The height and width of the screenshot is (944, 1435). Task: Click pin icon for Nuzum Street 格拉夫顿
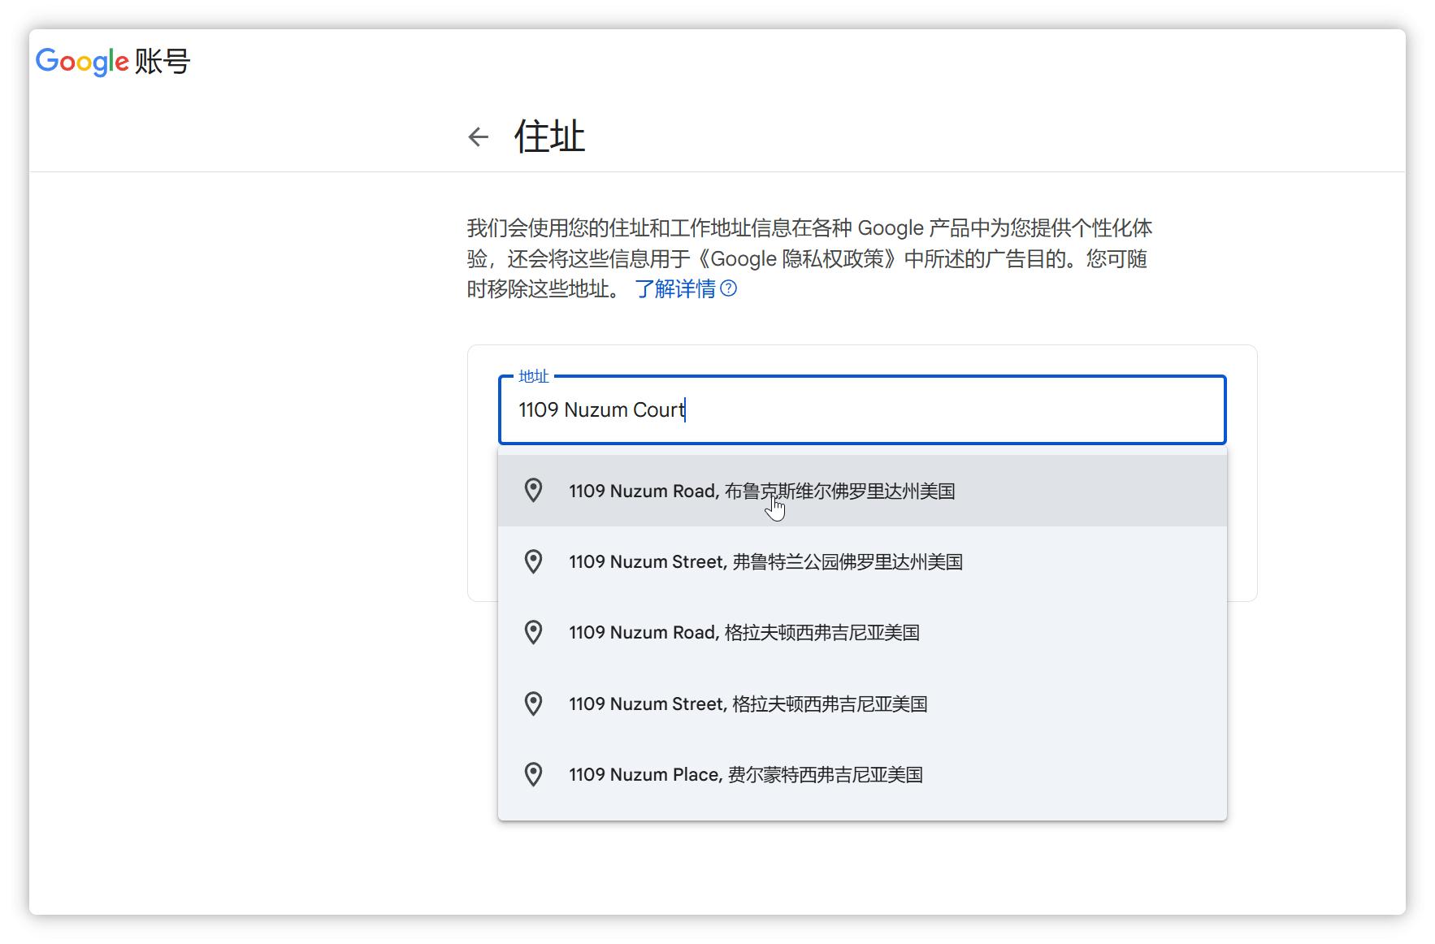coord(533,704)
